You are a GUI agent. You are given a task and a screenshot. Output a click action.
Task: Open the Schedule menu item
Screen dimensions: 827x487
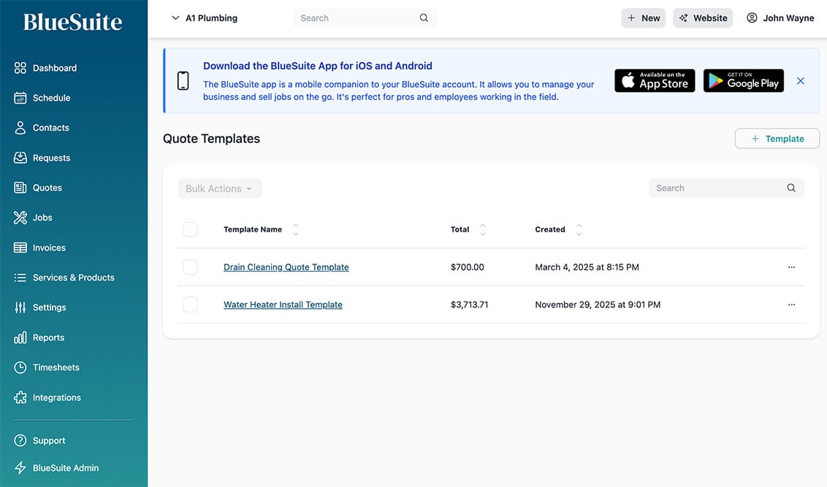point(51,98)
